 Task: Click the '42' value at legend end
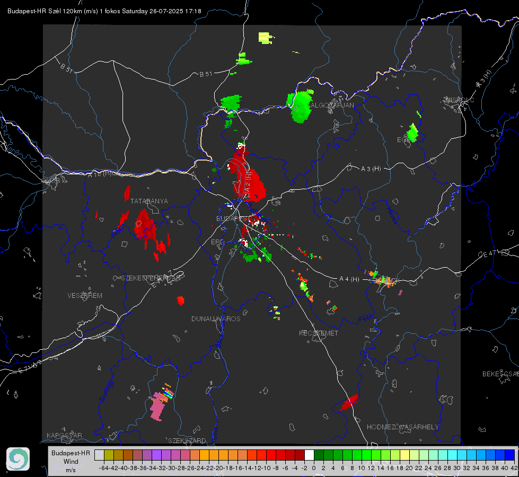click(x=514, y=468)
